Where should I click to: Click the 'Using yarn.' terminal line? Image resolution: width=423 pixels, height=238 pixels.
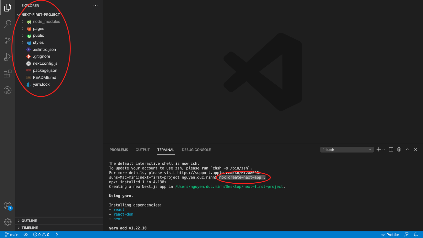coord(121,196)
